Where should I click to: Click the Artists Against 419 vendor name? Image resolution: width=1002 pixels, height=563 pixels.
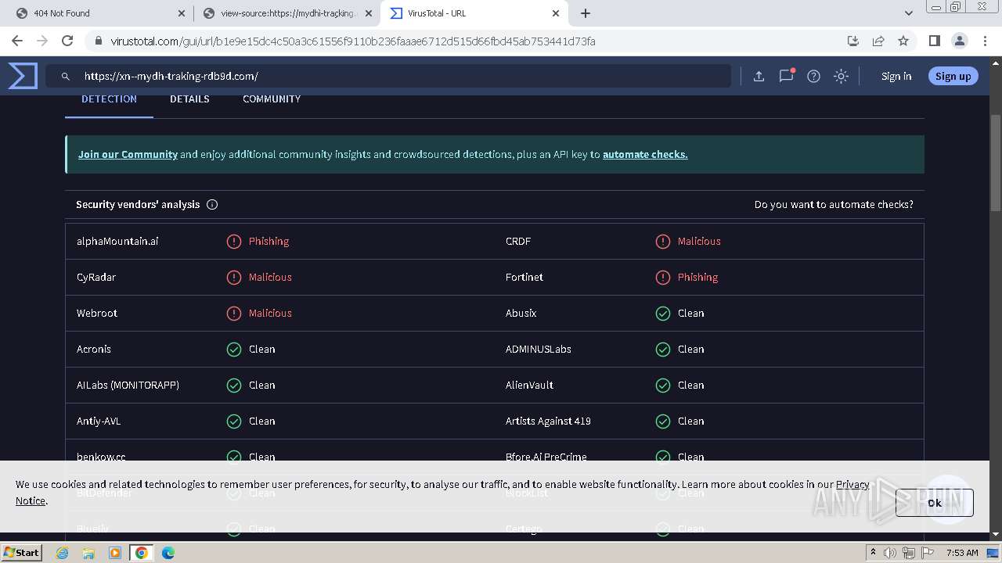(548, 421)
